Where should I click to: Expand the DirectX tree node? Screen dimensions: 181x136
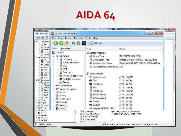tap(54, 109)
